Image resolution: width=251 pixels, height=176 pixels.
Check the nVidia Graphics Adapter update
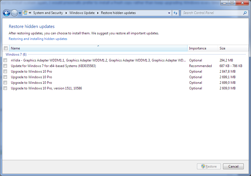coord(5,60)
